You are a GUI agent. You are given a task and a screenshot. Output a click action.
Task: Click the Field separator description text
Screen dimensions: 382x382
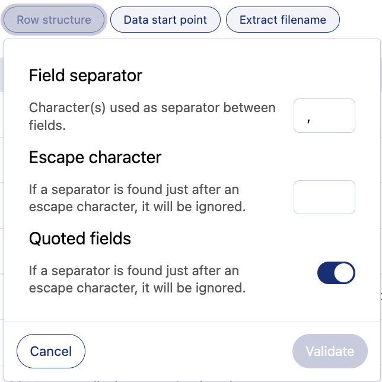pos(152,116)
